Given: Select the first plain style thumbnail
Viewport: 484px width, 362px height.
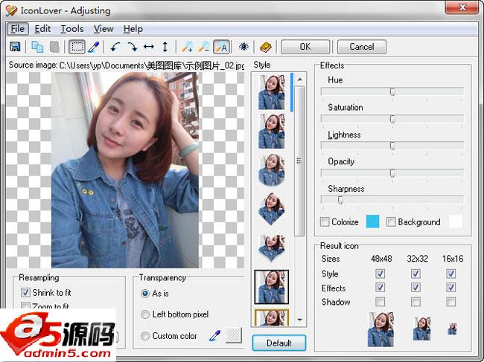Looking at the screenshot, I should [271, 92].
